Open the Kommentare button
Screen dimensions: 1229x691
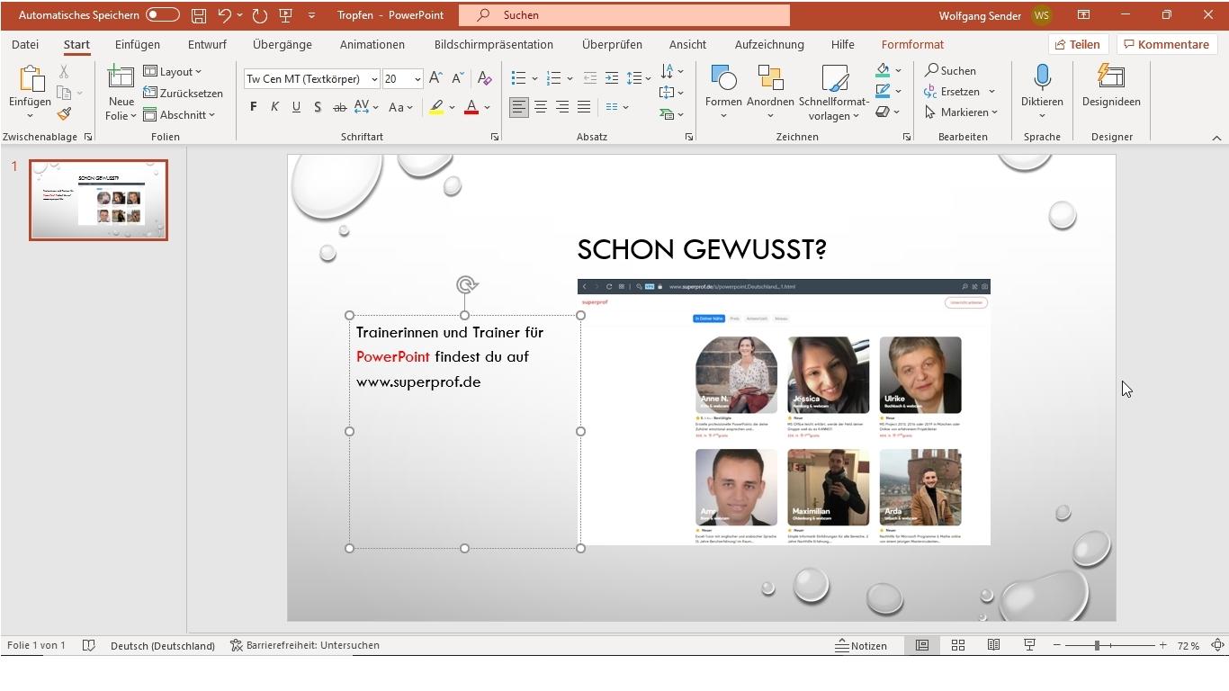(x=1166, y=44)
